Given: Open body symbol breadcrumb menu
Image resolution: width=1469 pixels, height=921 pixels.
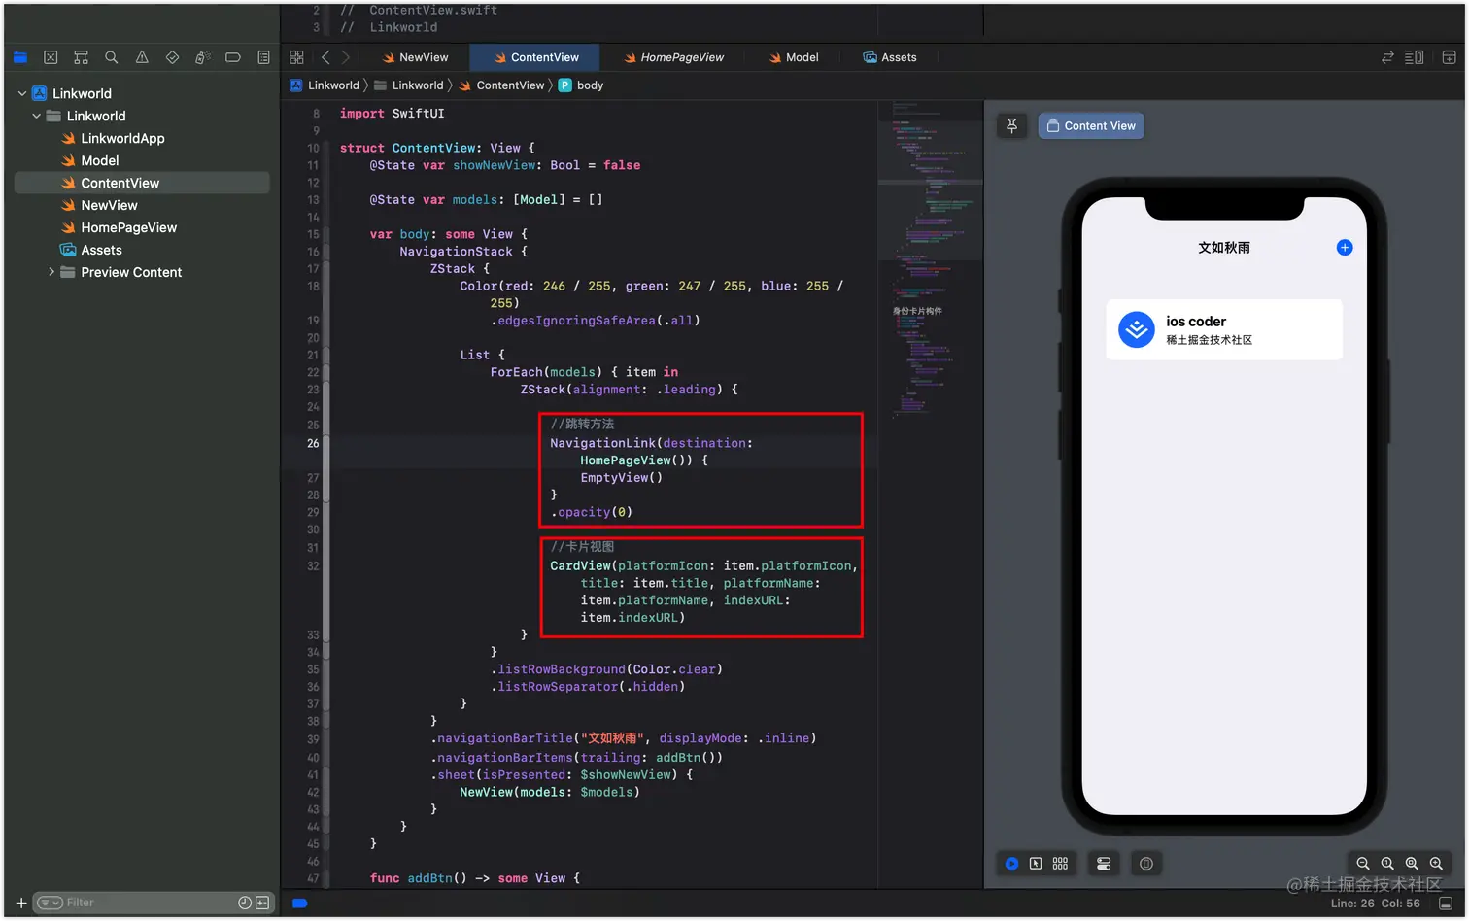Looking at the screenshot, I should pos(581,85).
